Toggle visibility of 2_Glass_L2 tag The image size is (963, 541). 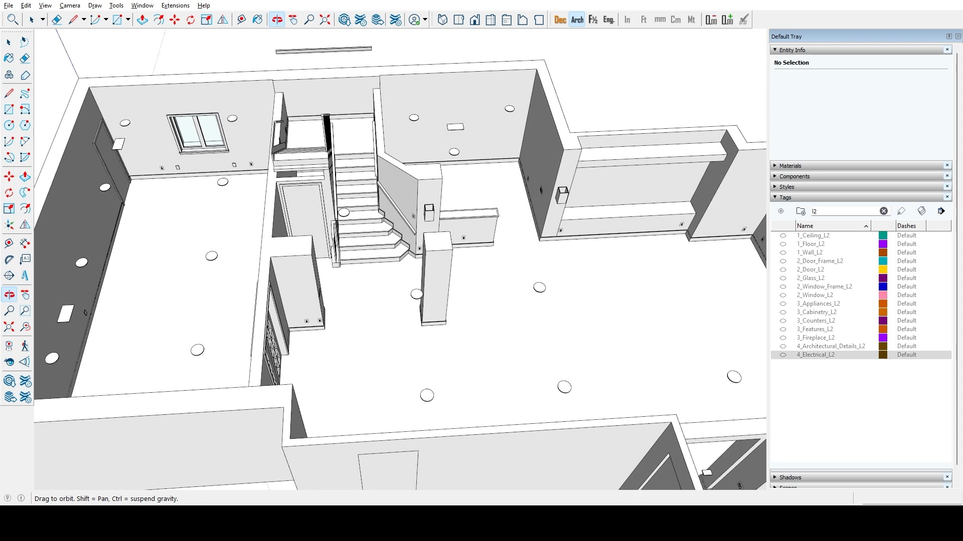click(782, 278)
